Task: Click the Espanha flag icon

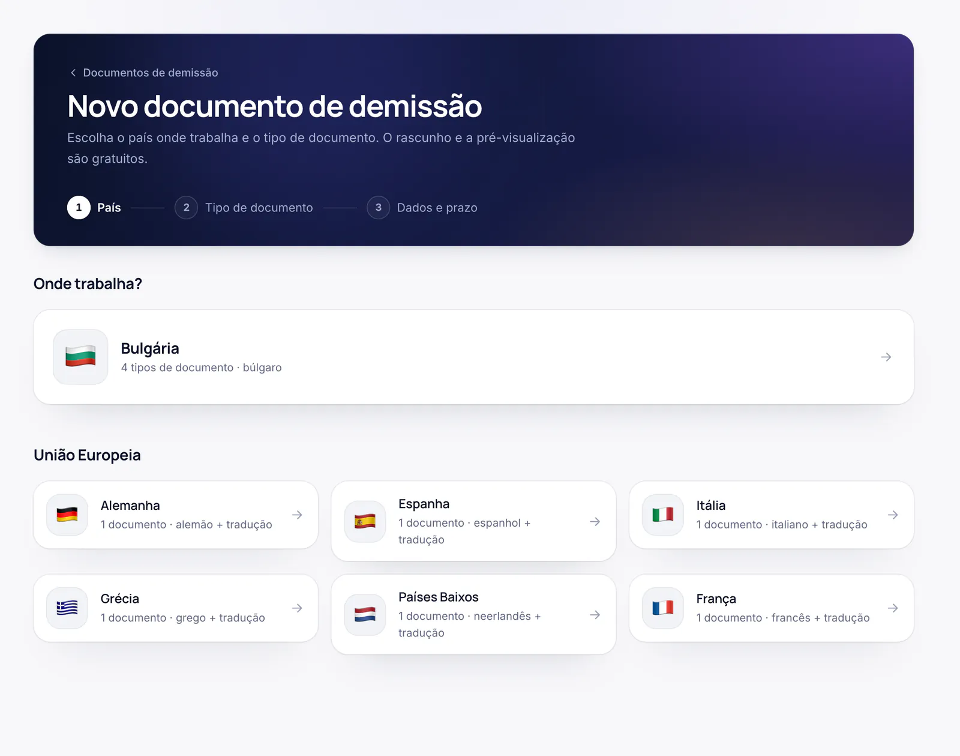Action: (365, 521)
